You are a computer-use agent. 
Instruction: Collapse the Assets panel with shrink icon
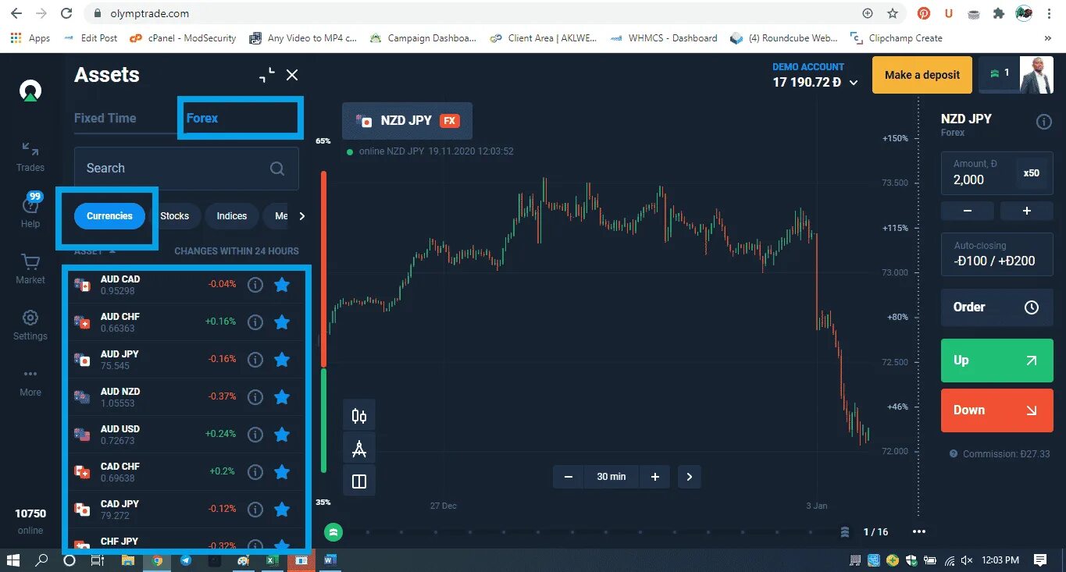coord(267,75)
